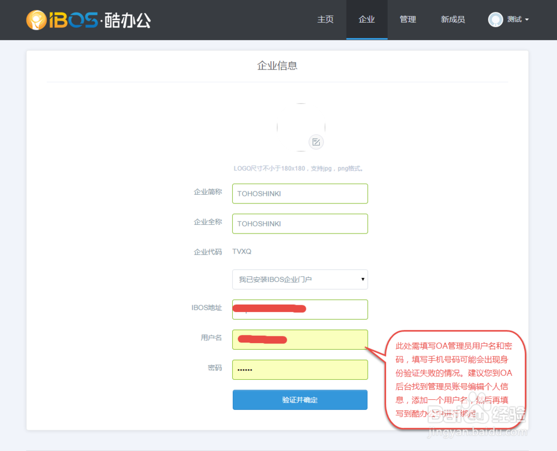Image resolution: width=557 pixels, height=451 pixels.
Task: Click into the IBOS地址 field
Action: [300, 310]
